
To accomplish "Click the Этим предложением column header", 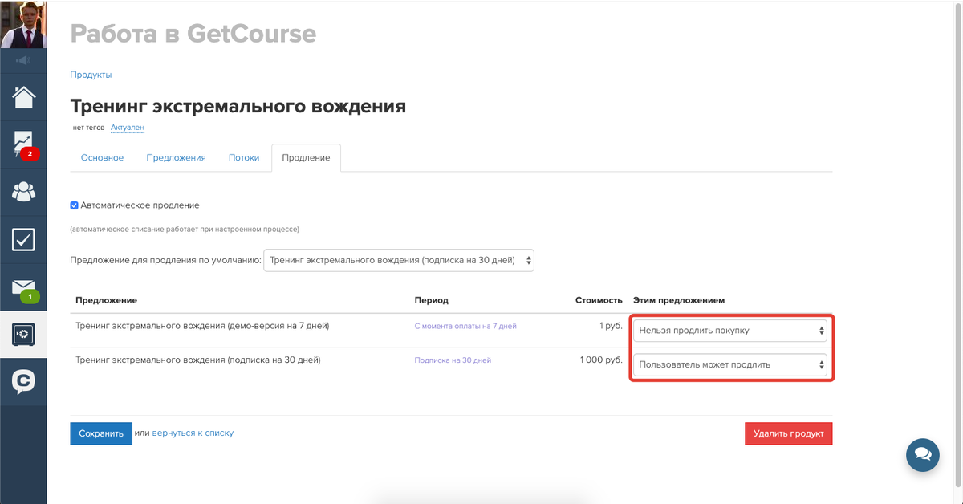I will click(679, 300).
